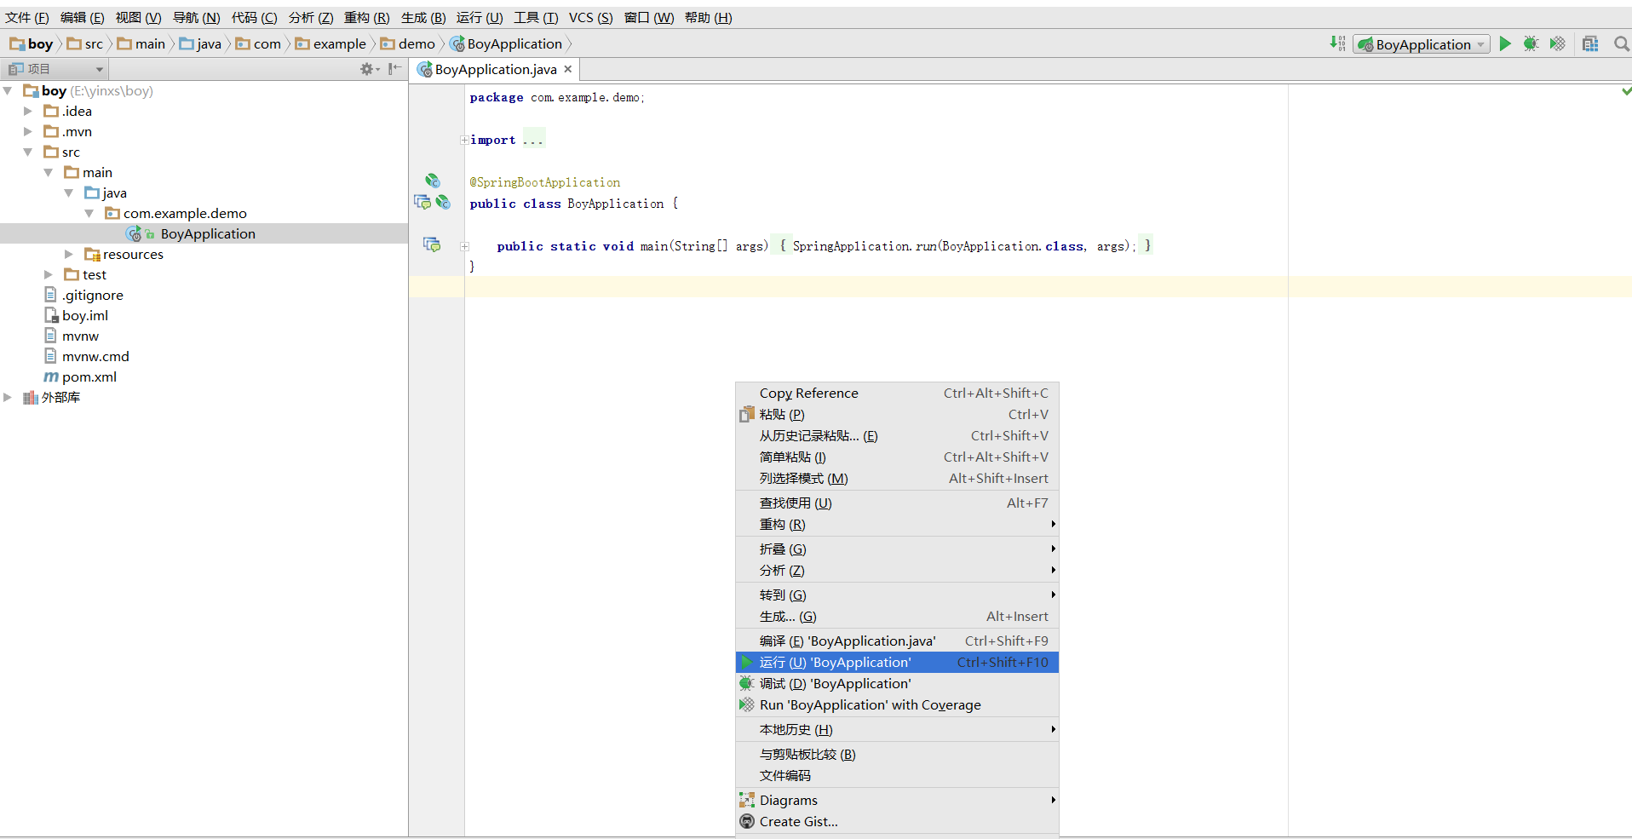Expand the test folder
Image resolution: width=1632 pixels, height=839 pixels.
point(49,274)
